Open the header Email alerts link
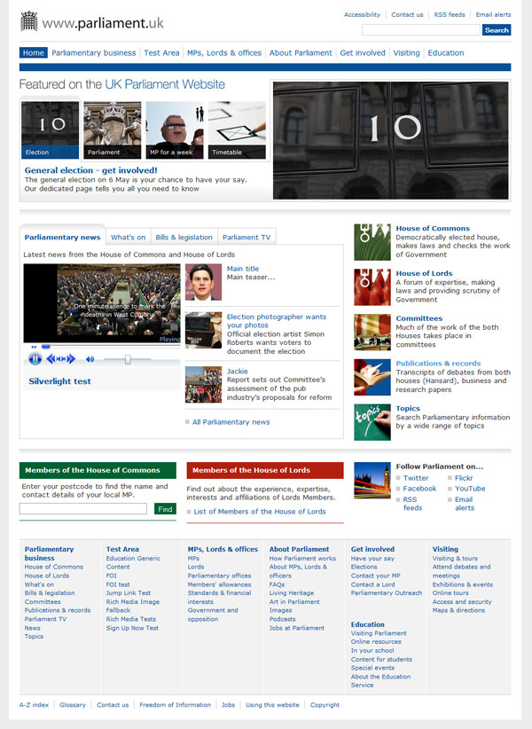532x729 pixels. (x=493, y=14)
